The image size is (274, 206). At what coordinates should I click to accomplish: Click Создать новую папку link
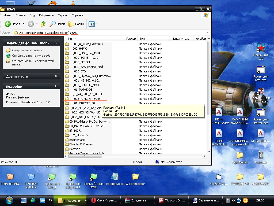click(27, 50)
